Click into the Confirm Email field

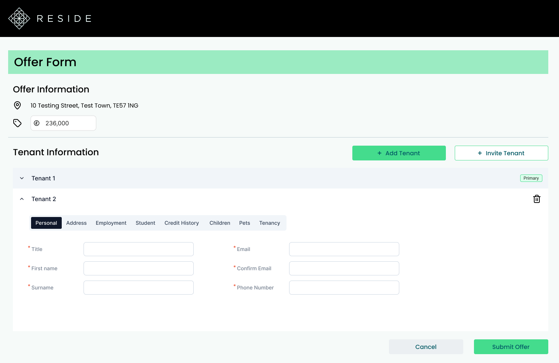[344, 268]
